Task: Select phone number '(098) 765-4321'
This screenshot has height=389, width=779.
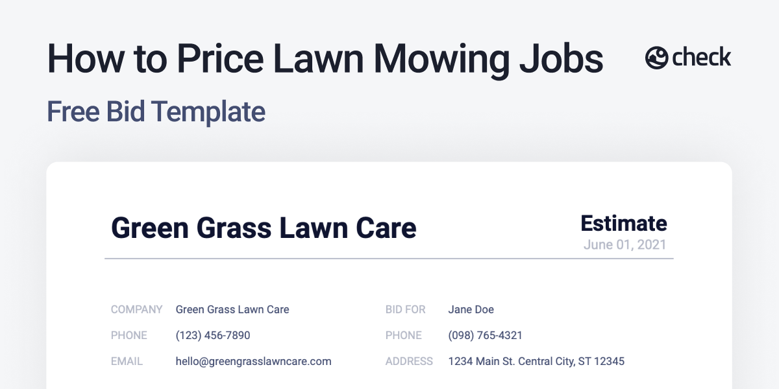Action: pyautogui.click(x=486, y=336)
